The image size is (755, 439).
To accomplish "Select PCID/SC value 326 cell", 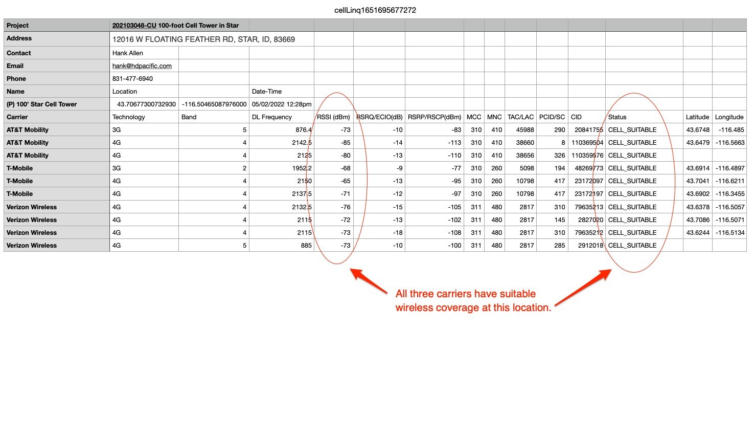I will [552, 155].
